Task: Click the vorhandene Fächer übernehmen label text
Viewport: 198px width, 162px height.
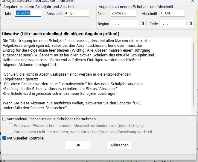Action: coord(51,119)
